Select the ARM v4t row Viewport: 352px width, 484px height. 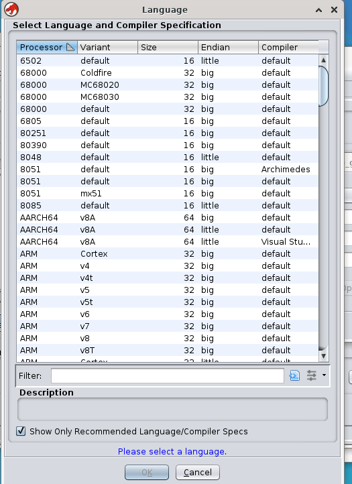click(168, 278)
